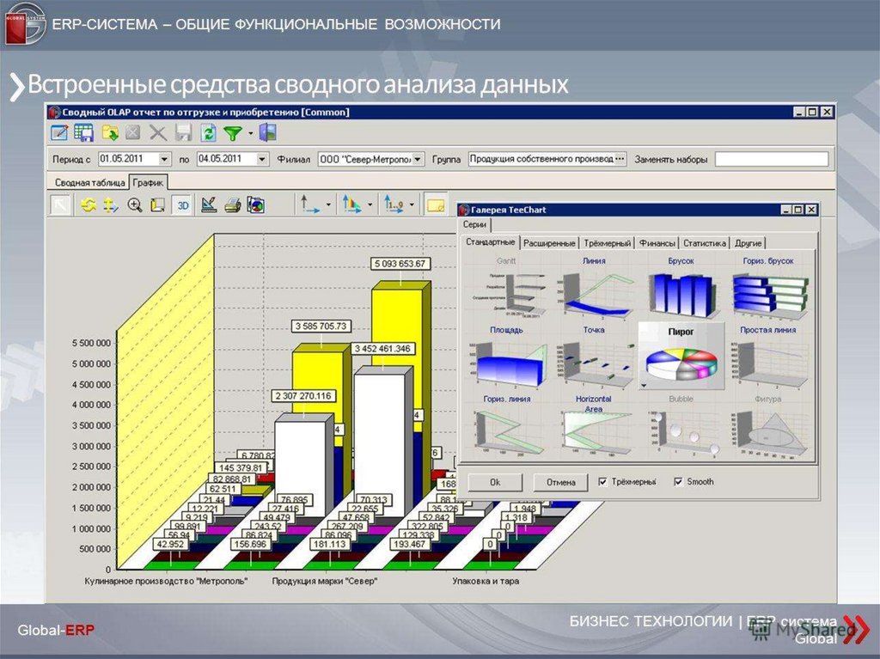Click the edit pencil icon in top toolbar
Viewport: 880px width, 659px height.
click(58, 133)
